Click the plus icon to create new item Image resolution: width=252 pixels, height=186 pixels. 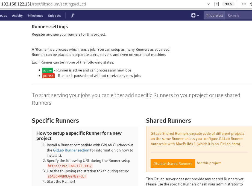[x=193, y=16]
